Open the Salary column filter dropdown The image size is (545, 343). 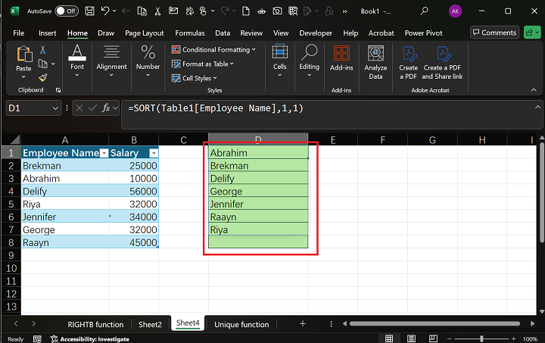[x=154, y=153]
